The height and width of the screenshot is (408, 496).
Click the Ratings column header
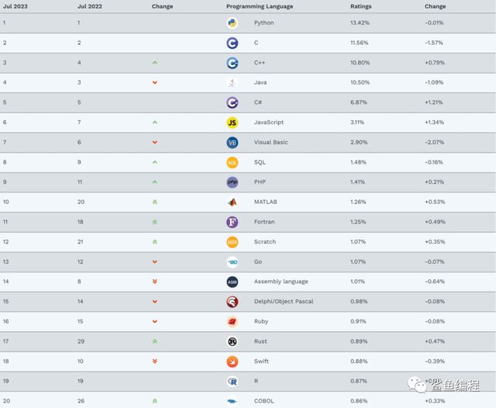[x=360, y=6]
